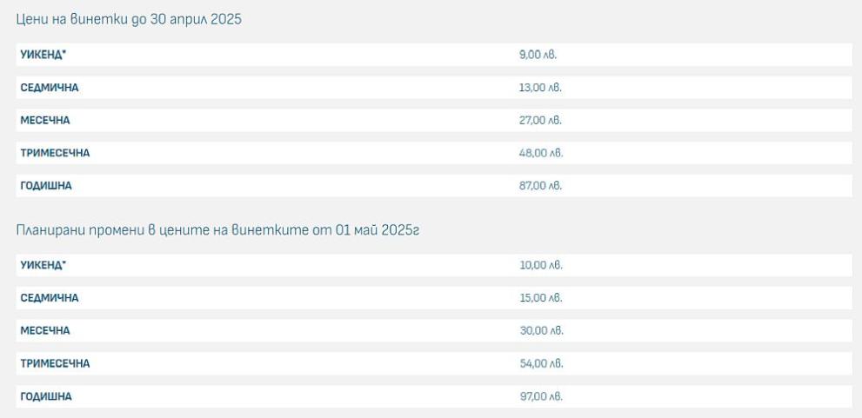Select the ГОДИШНА label priced 97,00 лв.
The image size is (862, 418).
pyautogui.click(x=46, y=396)
